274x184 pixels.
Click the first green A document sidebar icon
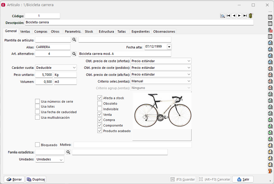pos(270,120)
